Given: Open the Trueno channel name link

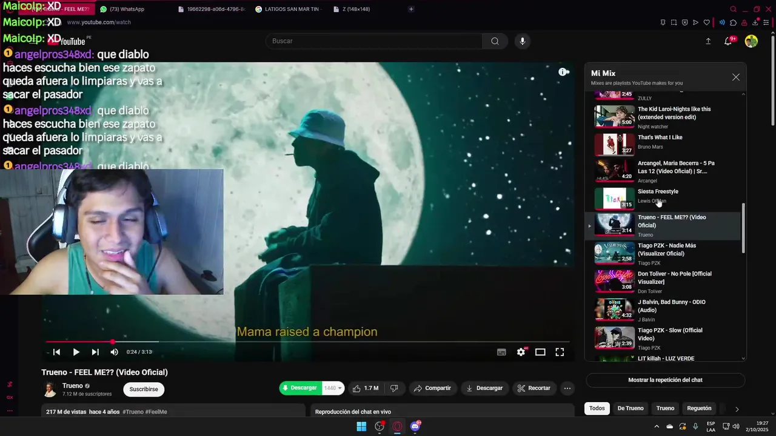Looking at the screenshot, I should click(x=73, y=386).
